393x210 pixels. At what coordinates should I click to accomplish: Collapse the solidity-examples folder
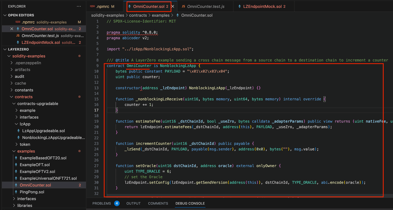pos(29,56)
